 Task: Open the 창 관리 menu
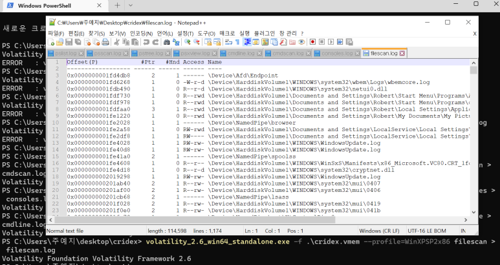coord(288,33)
